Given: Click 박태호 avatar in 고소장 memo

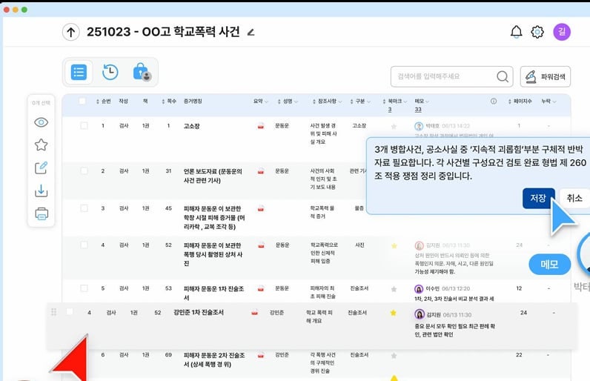Looking at the screenshot, I should (419, 126).
